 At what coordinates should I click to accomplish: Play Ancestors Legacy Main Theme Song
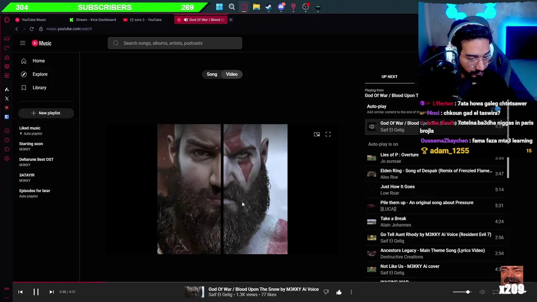(x=435, y=253)
